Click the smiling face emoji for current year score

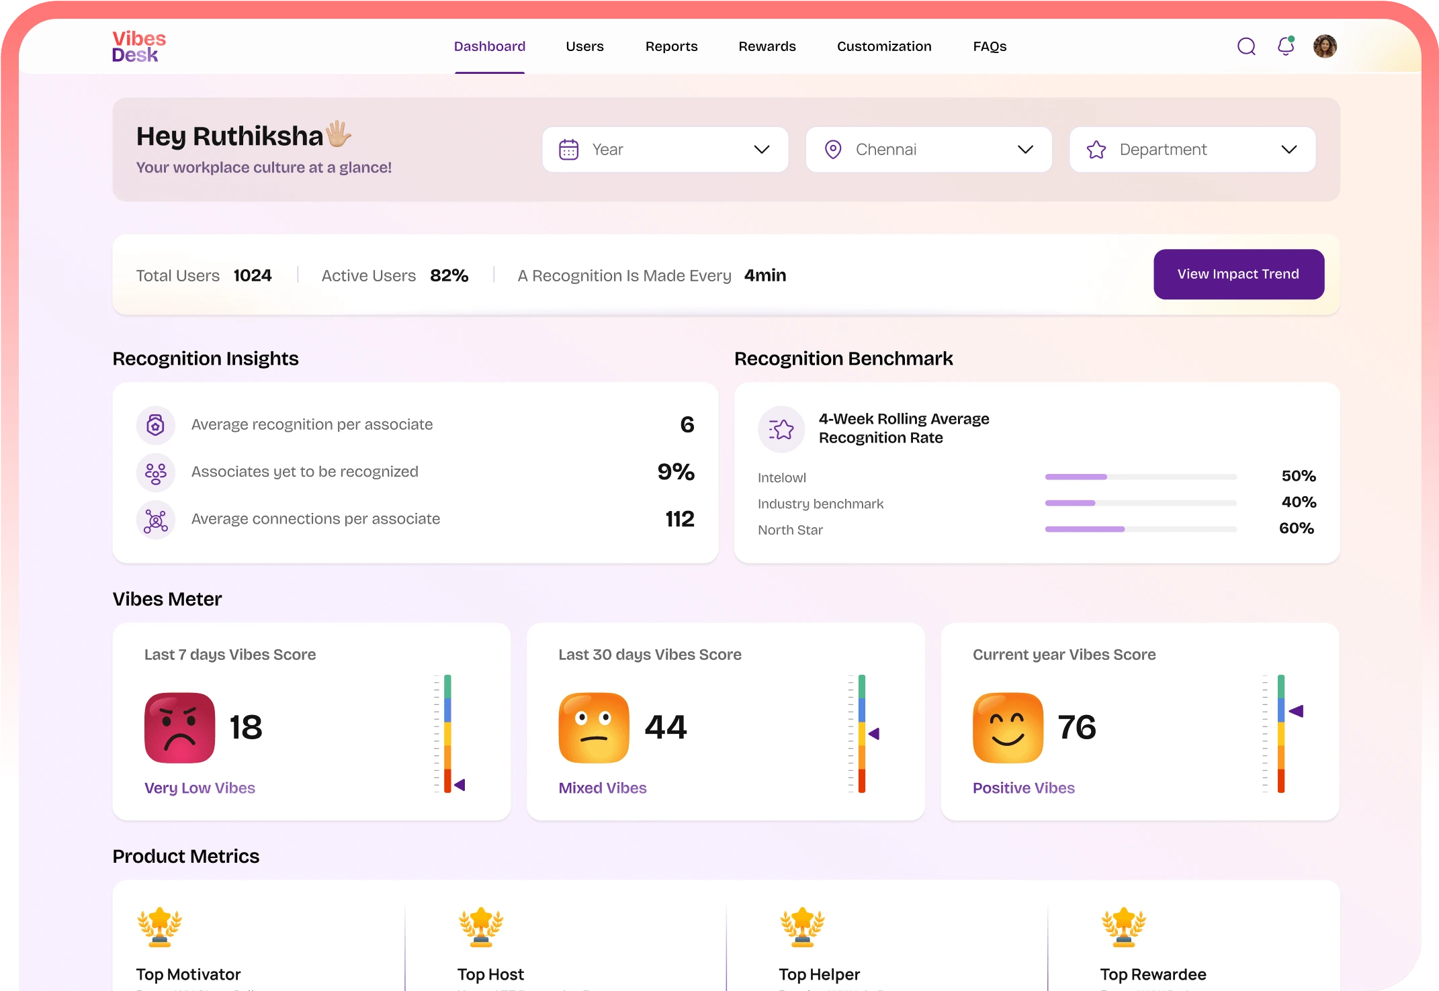pos(1008,727)
